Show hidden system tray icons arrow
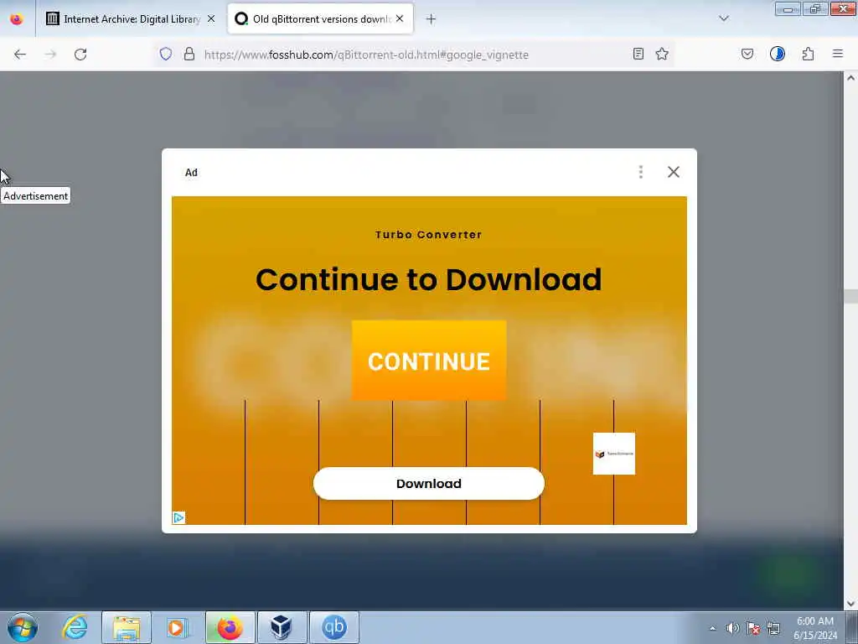Viewport: 858px width, 644px height. [x=712, y=628]
